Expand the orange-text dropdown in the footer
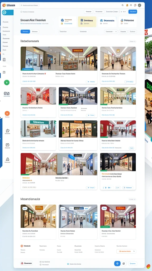This screenshot has height=271, width=152. 126,251
